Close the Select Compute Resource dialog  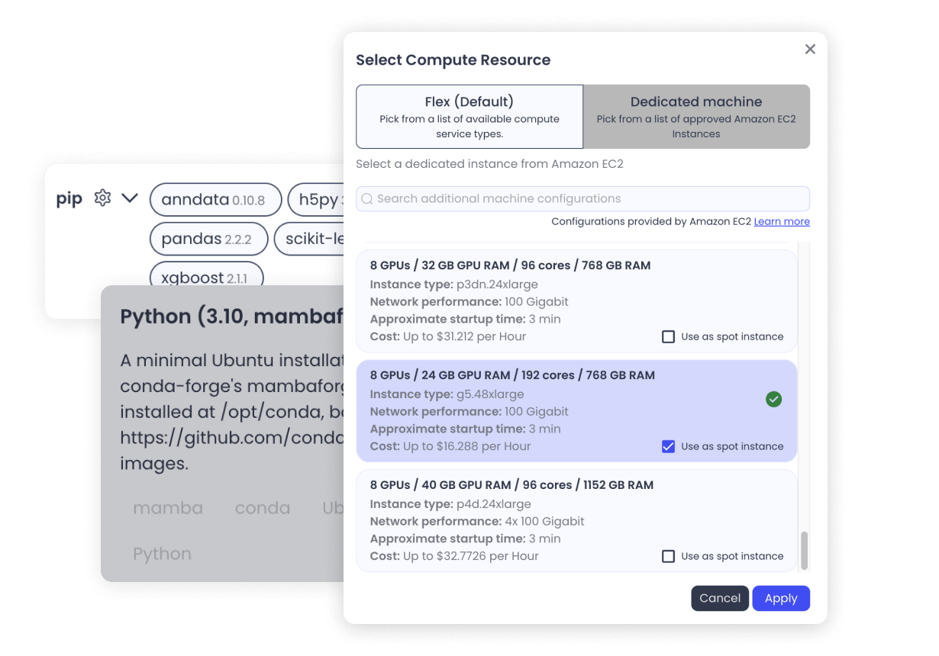[x=810, y=49]
